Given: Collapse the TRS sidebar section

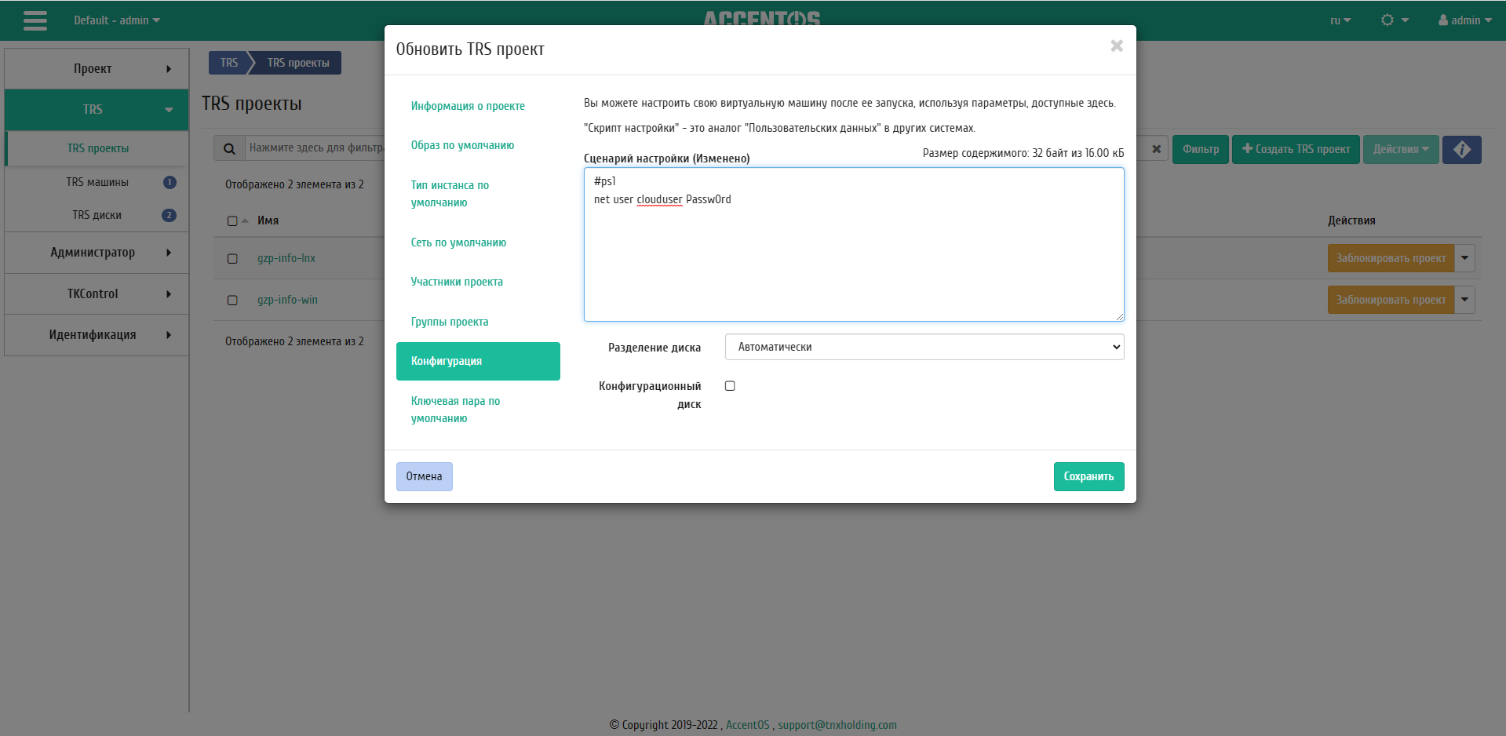Looking at the screenshot, I should coord(97,110).
